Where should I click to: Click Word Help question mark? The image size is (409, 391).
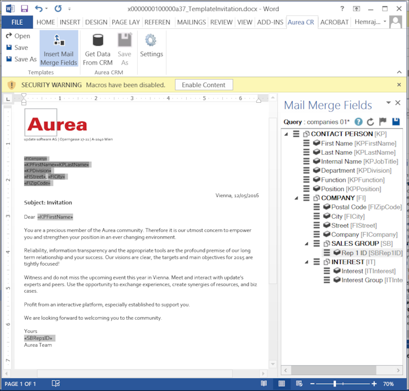click(342, 9)
